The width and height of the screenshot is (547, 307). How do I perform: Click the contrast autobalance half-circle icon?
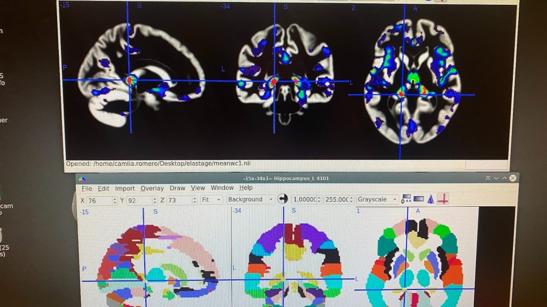[283, 199]
